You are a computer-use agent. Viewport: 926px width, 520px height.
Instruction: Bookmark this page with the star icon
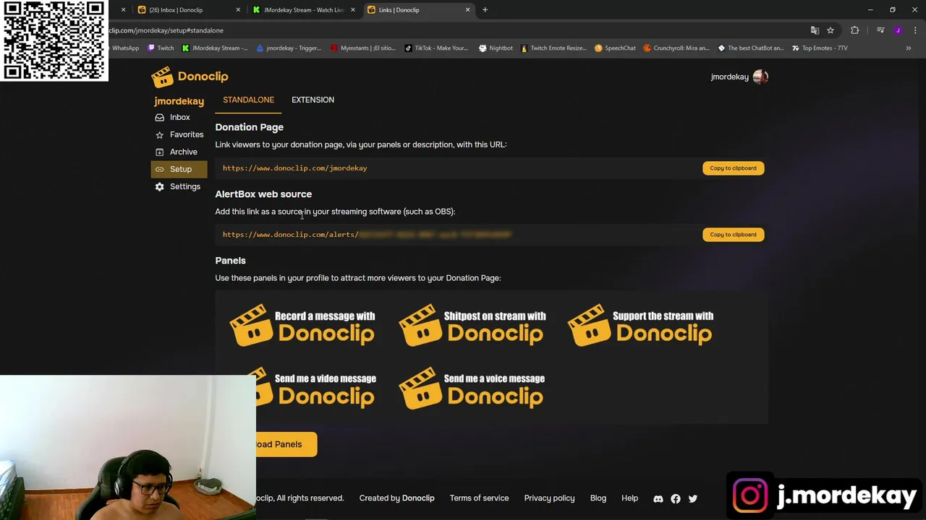pos(831,30)
